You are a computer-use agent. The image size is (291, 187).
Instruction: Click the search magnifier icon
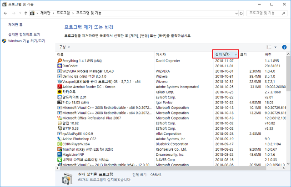click(283, 13)
